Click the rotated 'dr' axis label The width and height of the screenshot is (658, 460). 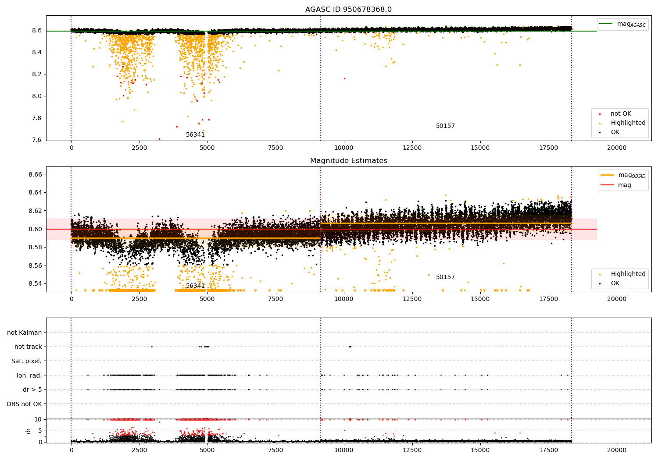pyautogui.click(x=29, y=431)
